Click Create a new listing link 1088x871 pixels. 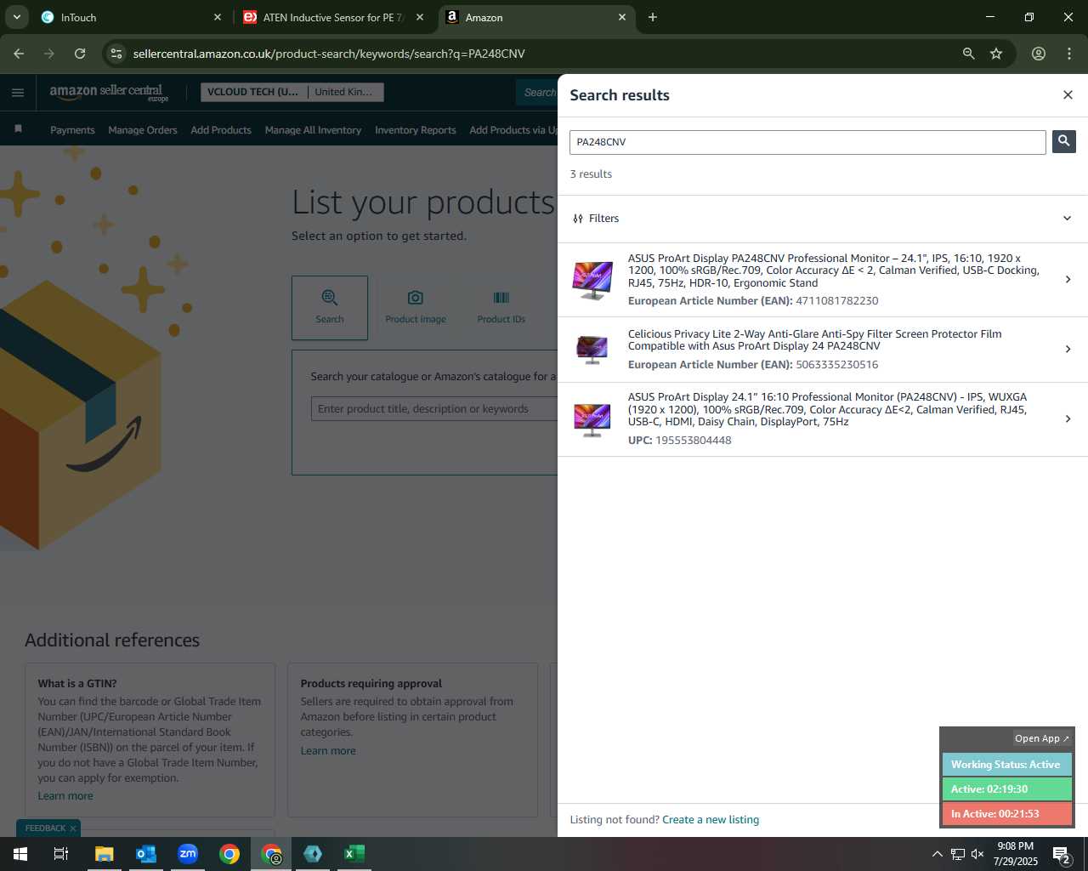pos(711,820)
